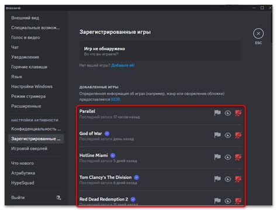Click flag icon for Tom Clancy's The Division
The image size is (277, 210).
217,179
